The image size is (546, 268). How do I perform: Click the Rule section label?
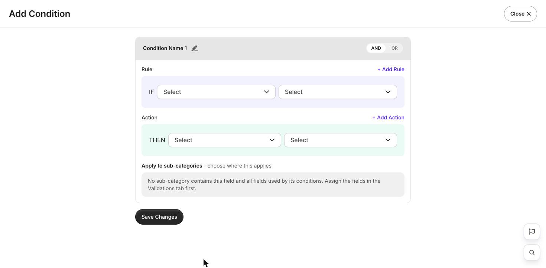click(x=147, y=69)
